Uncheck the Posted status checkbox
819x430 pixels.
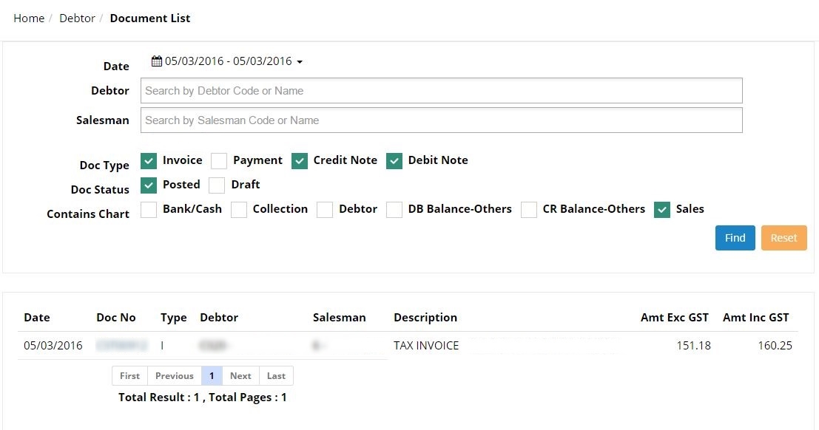149,185
